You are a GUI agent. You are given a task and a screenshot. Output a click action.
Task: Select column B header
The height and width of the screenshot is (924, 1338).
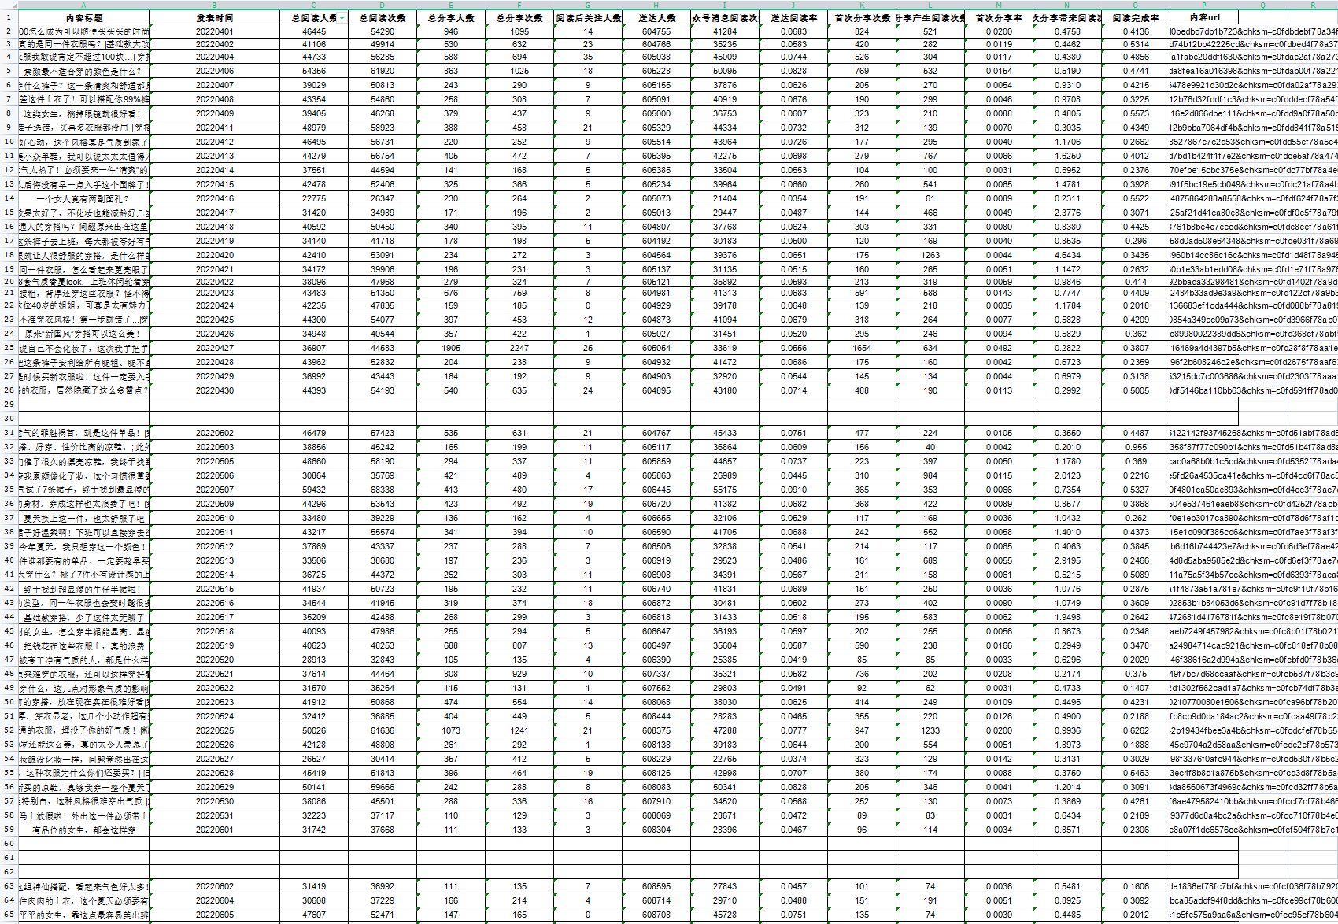point(214,5)
